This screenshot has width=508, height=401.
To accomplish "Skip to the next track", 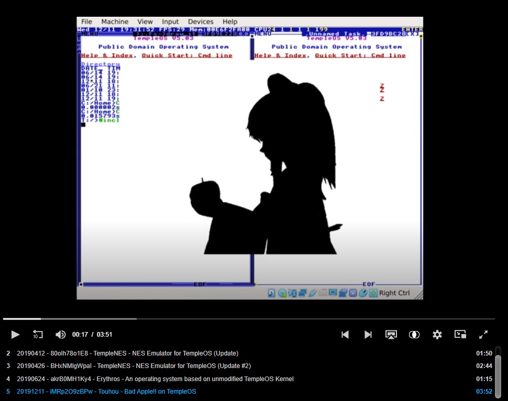I will coord(368,335).
